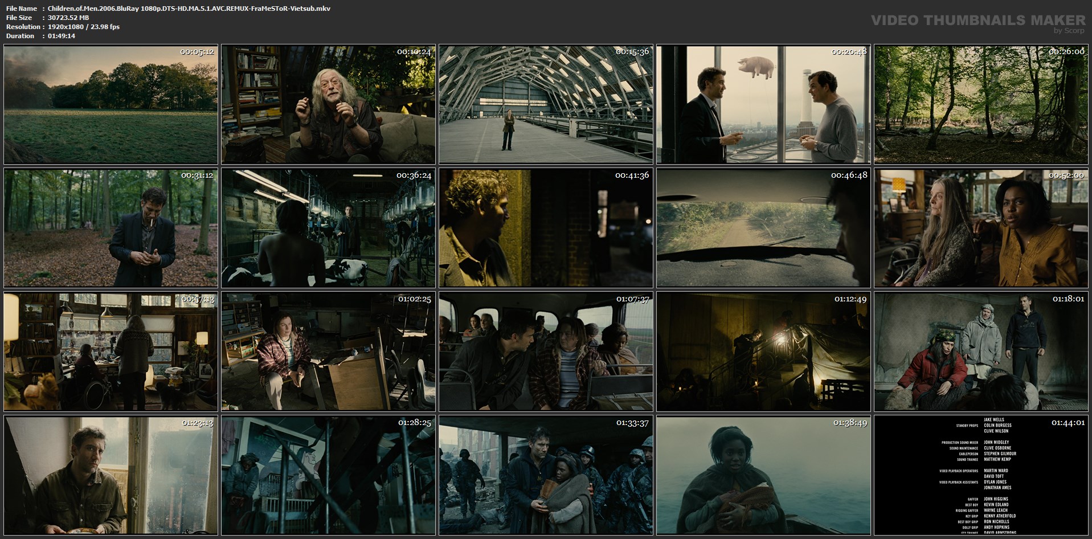
Task: Click the Resolution label
Action: pos(23,27)
